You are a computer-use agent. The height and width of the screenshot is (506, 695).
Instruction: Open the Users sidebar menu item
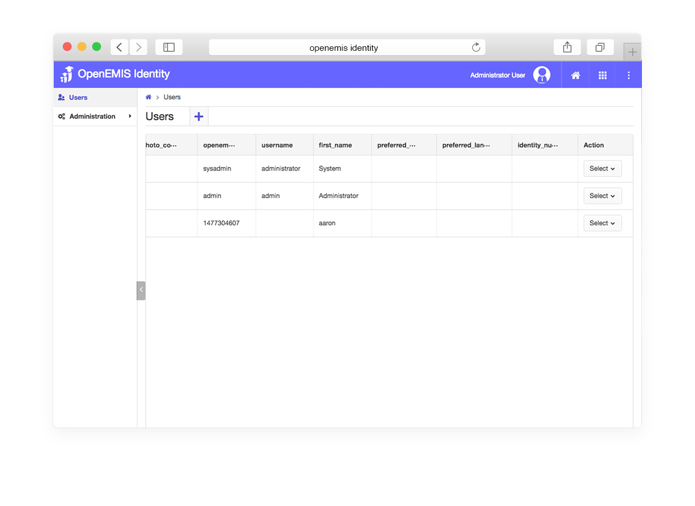tap(95, 98)
